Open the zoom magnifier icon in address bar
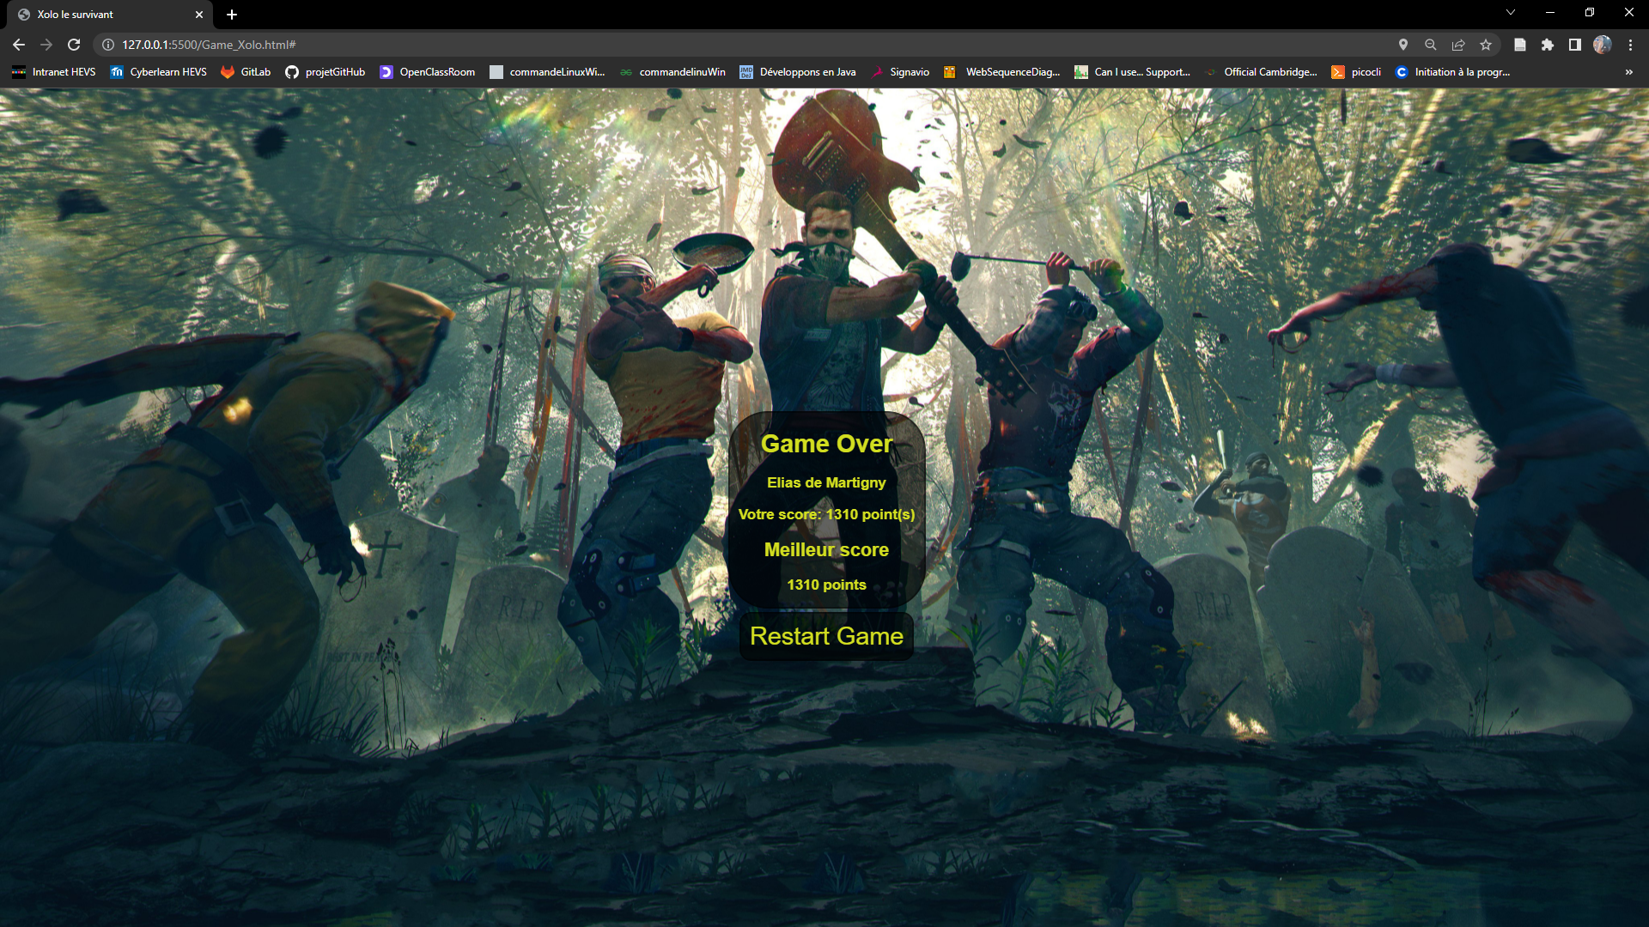Screen dimensions: 1649x927 tap(1431, 45)
